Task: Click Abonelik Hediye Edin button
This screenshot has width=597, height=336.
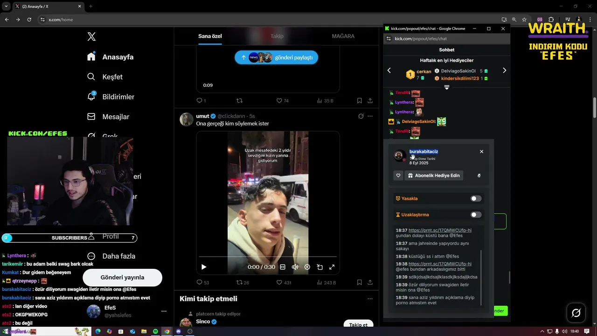Action: click(x=434, y=175)
